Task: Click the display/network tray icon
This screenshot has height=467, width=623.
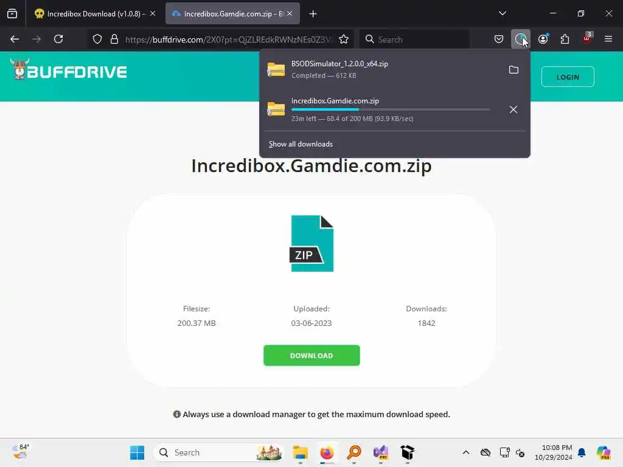Action: click(504, 452)
